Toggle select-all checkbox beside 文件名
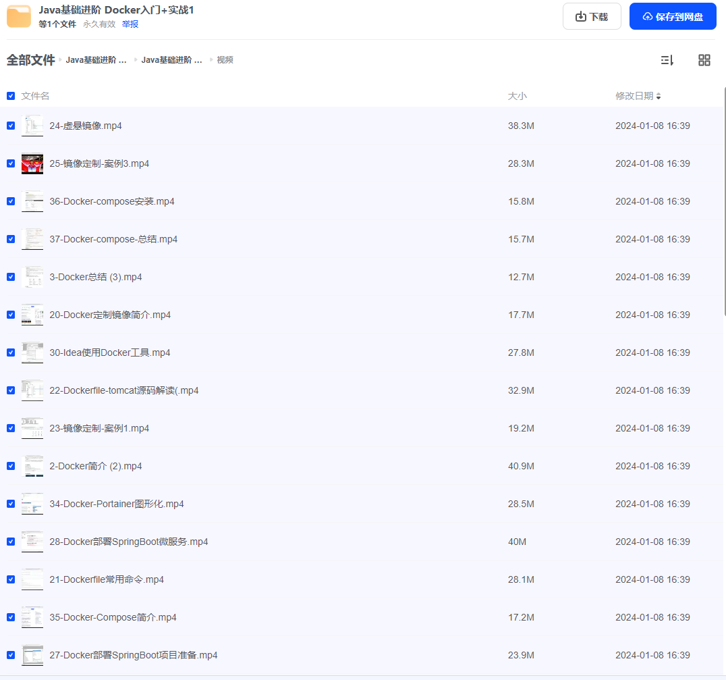Image resolution: width=726 pixels, height=680 pixels. 11,96
